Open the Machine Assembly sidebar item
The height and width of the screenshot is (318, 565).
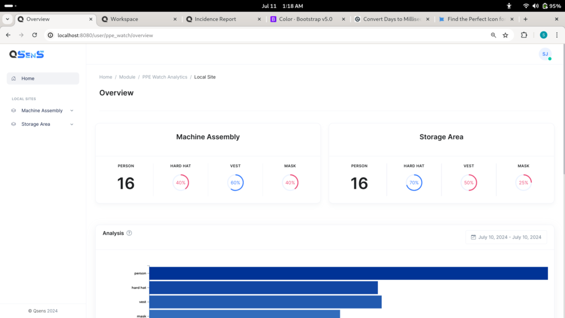[43, 110]
